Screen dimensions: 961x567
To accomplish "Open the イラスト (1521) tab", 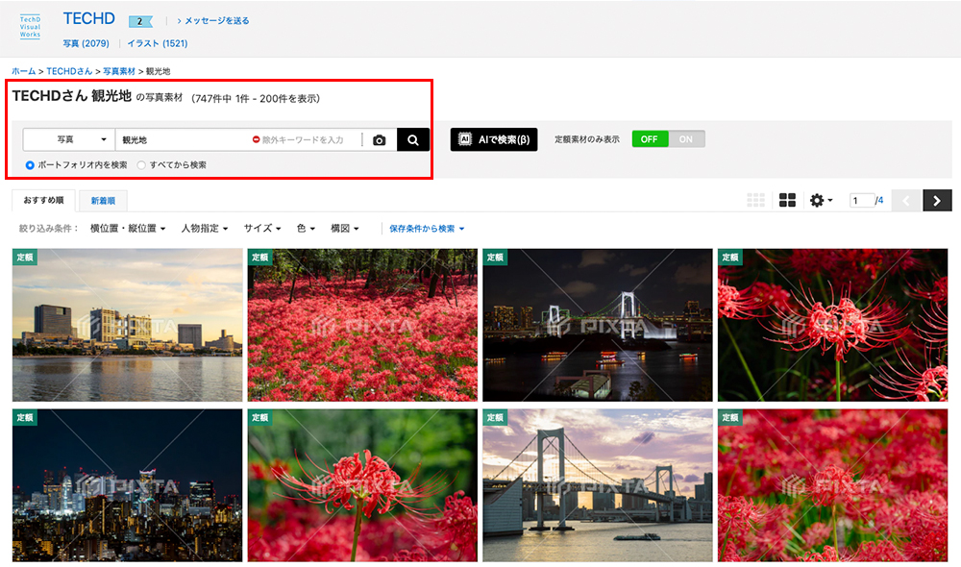I will (155, 42).
